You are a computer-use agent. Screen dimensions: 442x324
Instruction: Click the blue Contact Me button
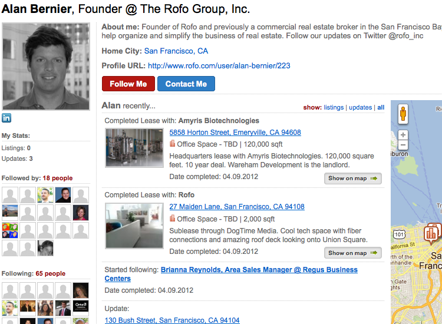(x=186, y=84)
